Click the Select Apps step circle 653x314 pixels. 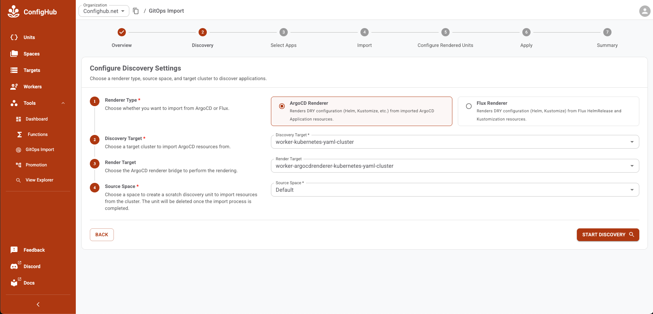tap(284, 32)
